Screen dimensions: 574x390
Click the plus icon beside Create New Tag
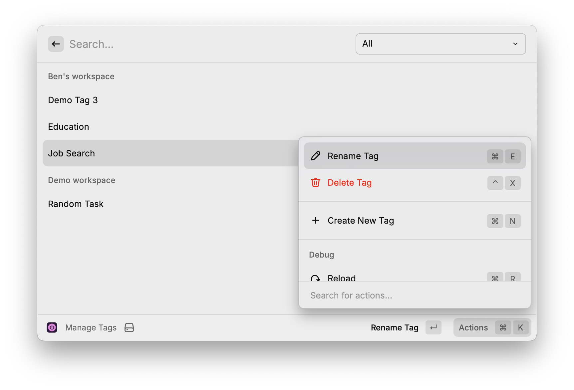tap(315, 220)
